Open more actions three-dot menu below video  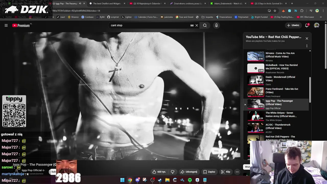[x=237, y=172]
